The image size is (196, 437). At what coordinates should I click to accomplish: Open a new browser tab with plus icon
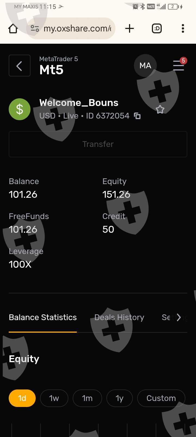130,28
